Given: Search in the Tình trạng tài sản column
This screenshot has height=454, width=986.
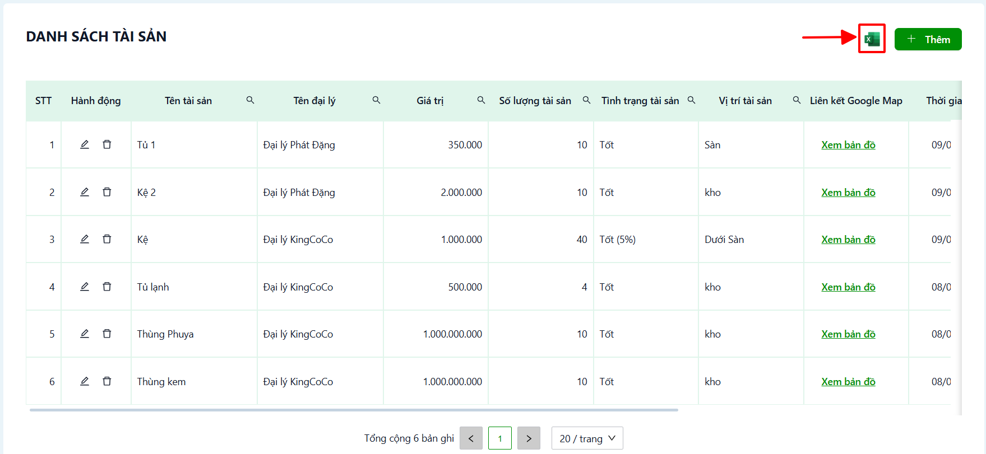Looking at the screenshot, I should click(691, 100).
